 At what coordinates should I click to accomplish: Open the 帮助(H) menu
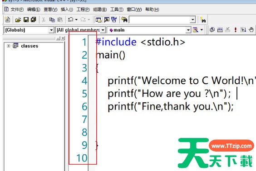coord(152,9)
